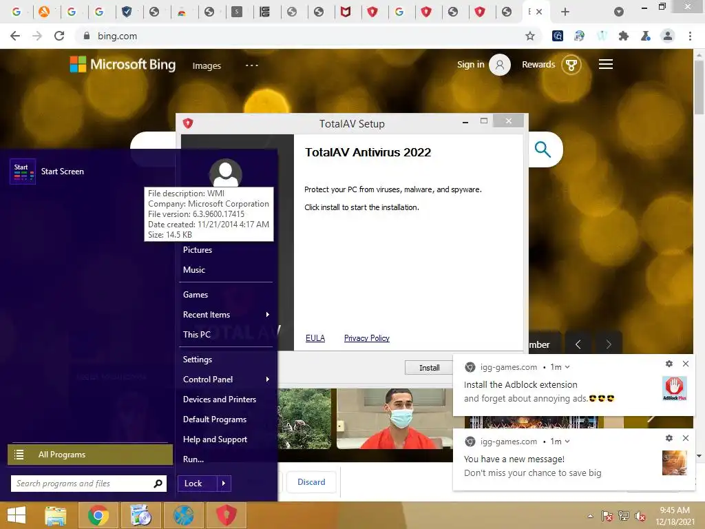Image resolution: width=705 pixels, height=529 pixels.
Task: Switch to the orange Avast browser tab
Action: click(x=44, y=12)
